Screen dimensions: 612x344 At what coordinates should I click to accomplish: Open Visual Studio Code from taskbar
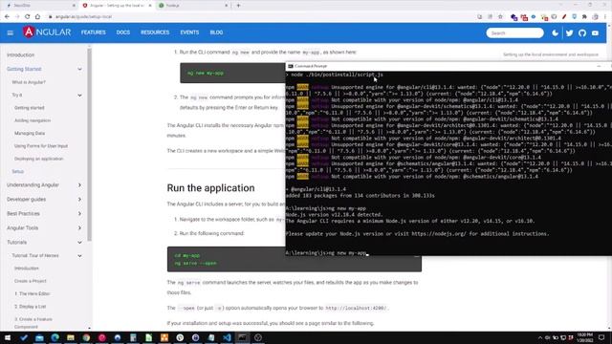[227, 337]
